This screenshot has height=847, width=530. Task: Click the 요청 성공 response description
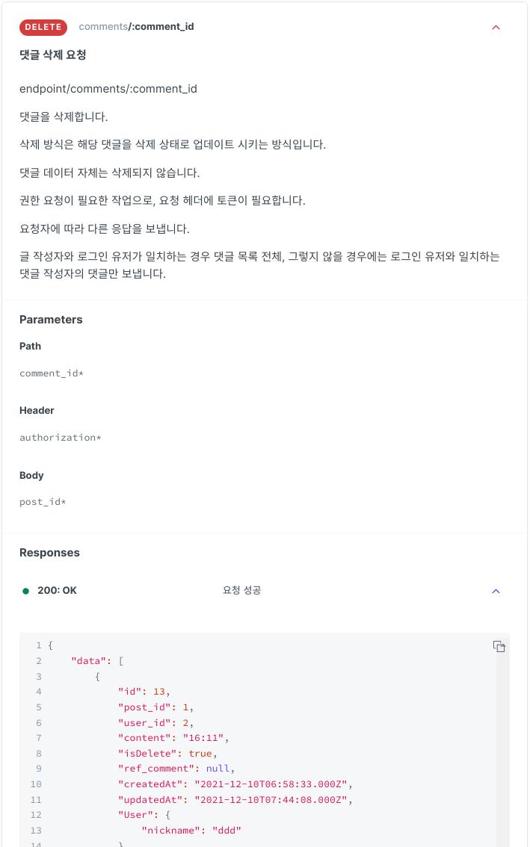241,590
